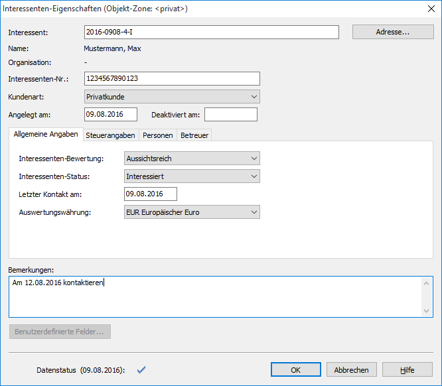Switch to the Steuerangaben tab
Viewport: 442px width, 386px height.
pos(110,135)
